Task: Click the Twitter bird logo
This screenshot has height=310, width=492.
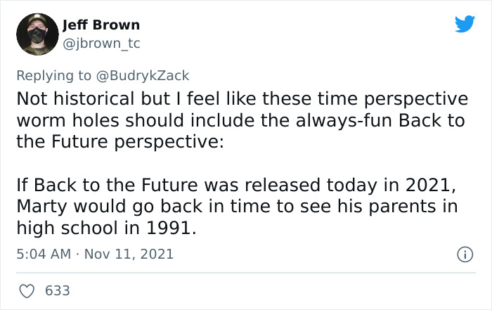Action: pos(465,25)
